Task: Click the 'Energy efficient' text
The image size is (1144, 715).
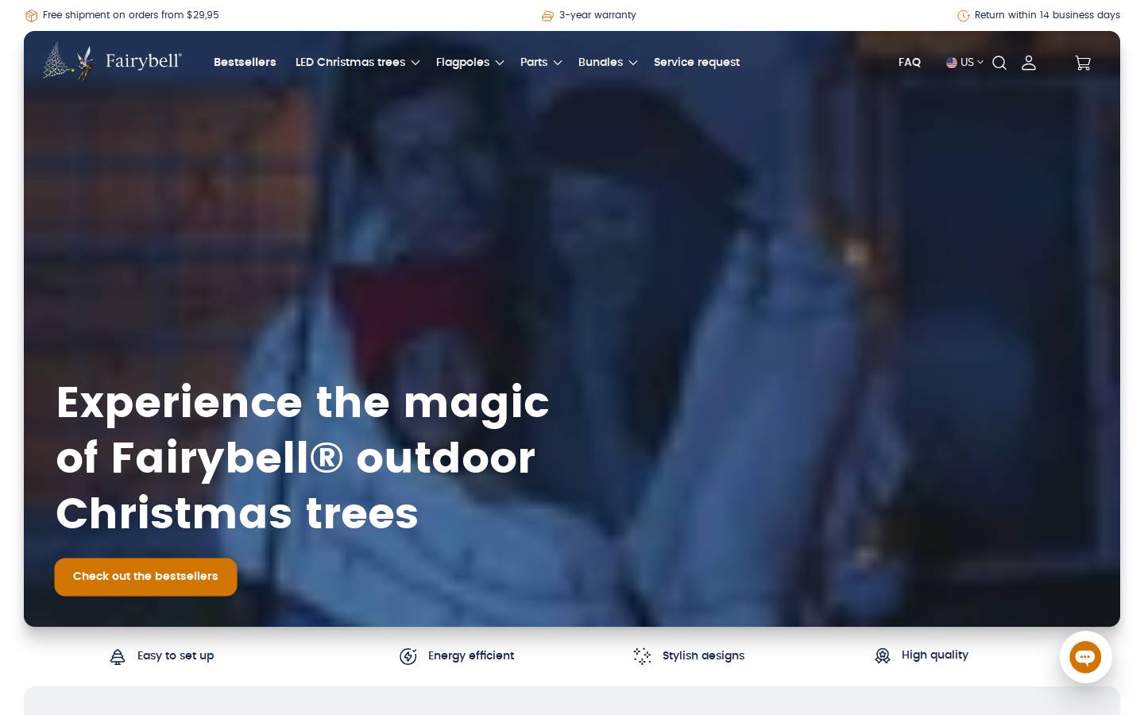Action: (x=471, y=655)
